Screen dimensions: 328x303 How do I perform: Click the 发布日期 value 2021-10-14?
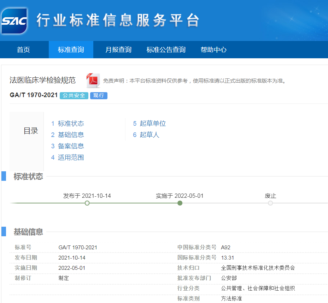click(72, 258)
